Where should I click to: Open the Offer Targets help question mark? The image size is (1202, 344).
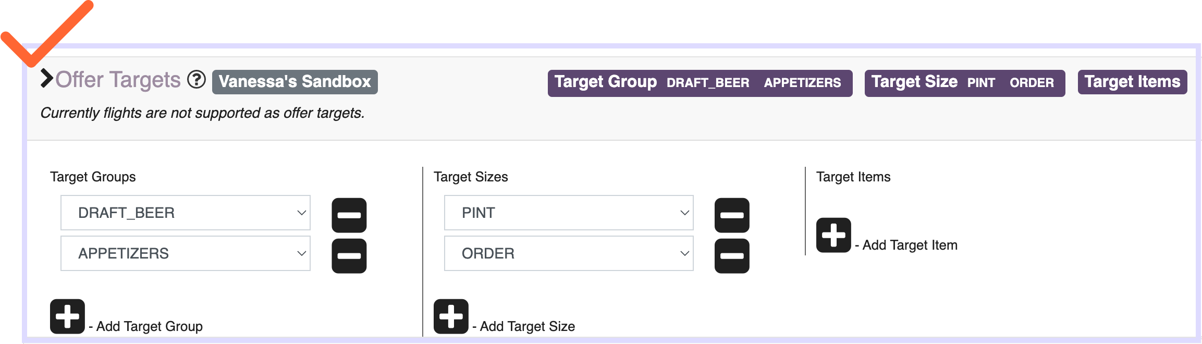[197, 80]
